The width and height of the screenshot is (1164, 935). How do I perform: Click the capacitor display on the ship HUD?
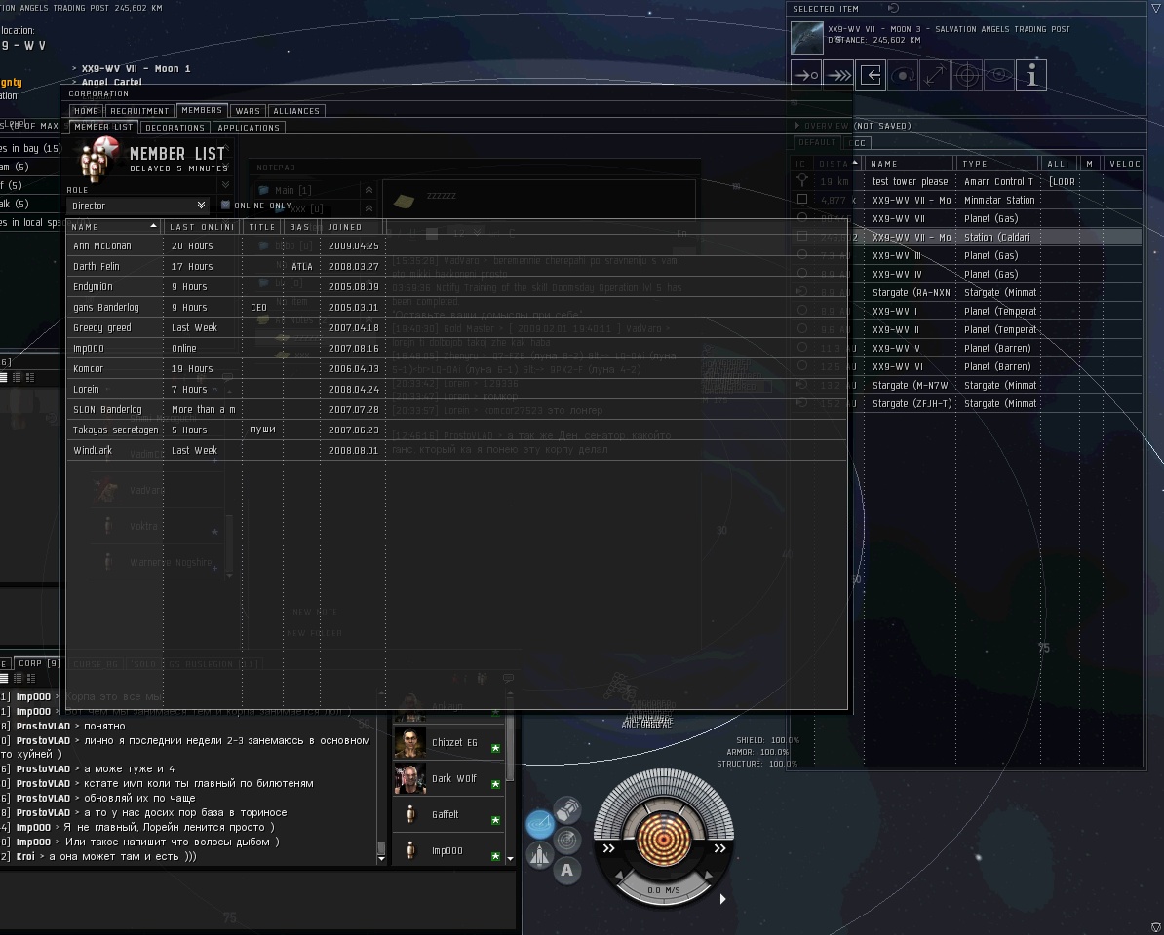pyautogui.click(x=664, y=840)
